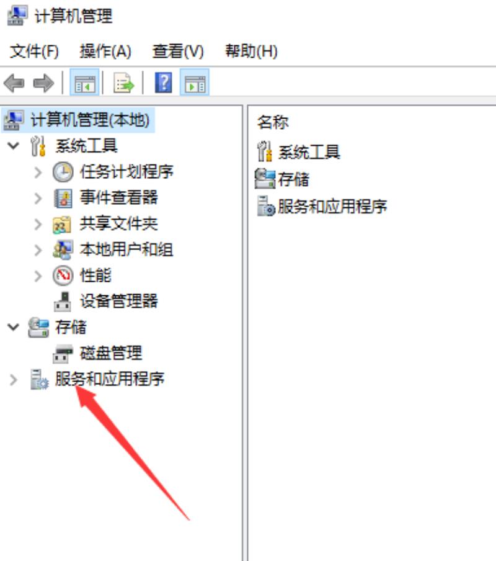Select 磁盘管理 under 存储

pyautogui.click(x=111, y=353)
